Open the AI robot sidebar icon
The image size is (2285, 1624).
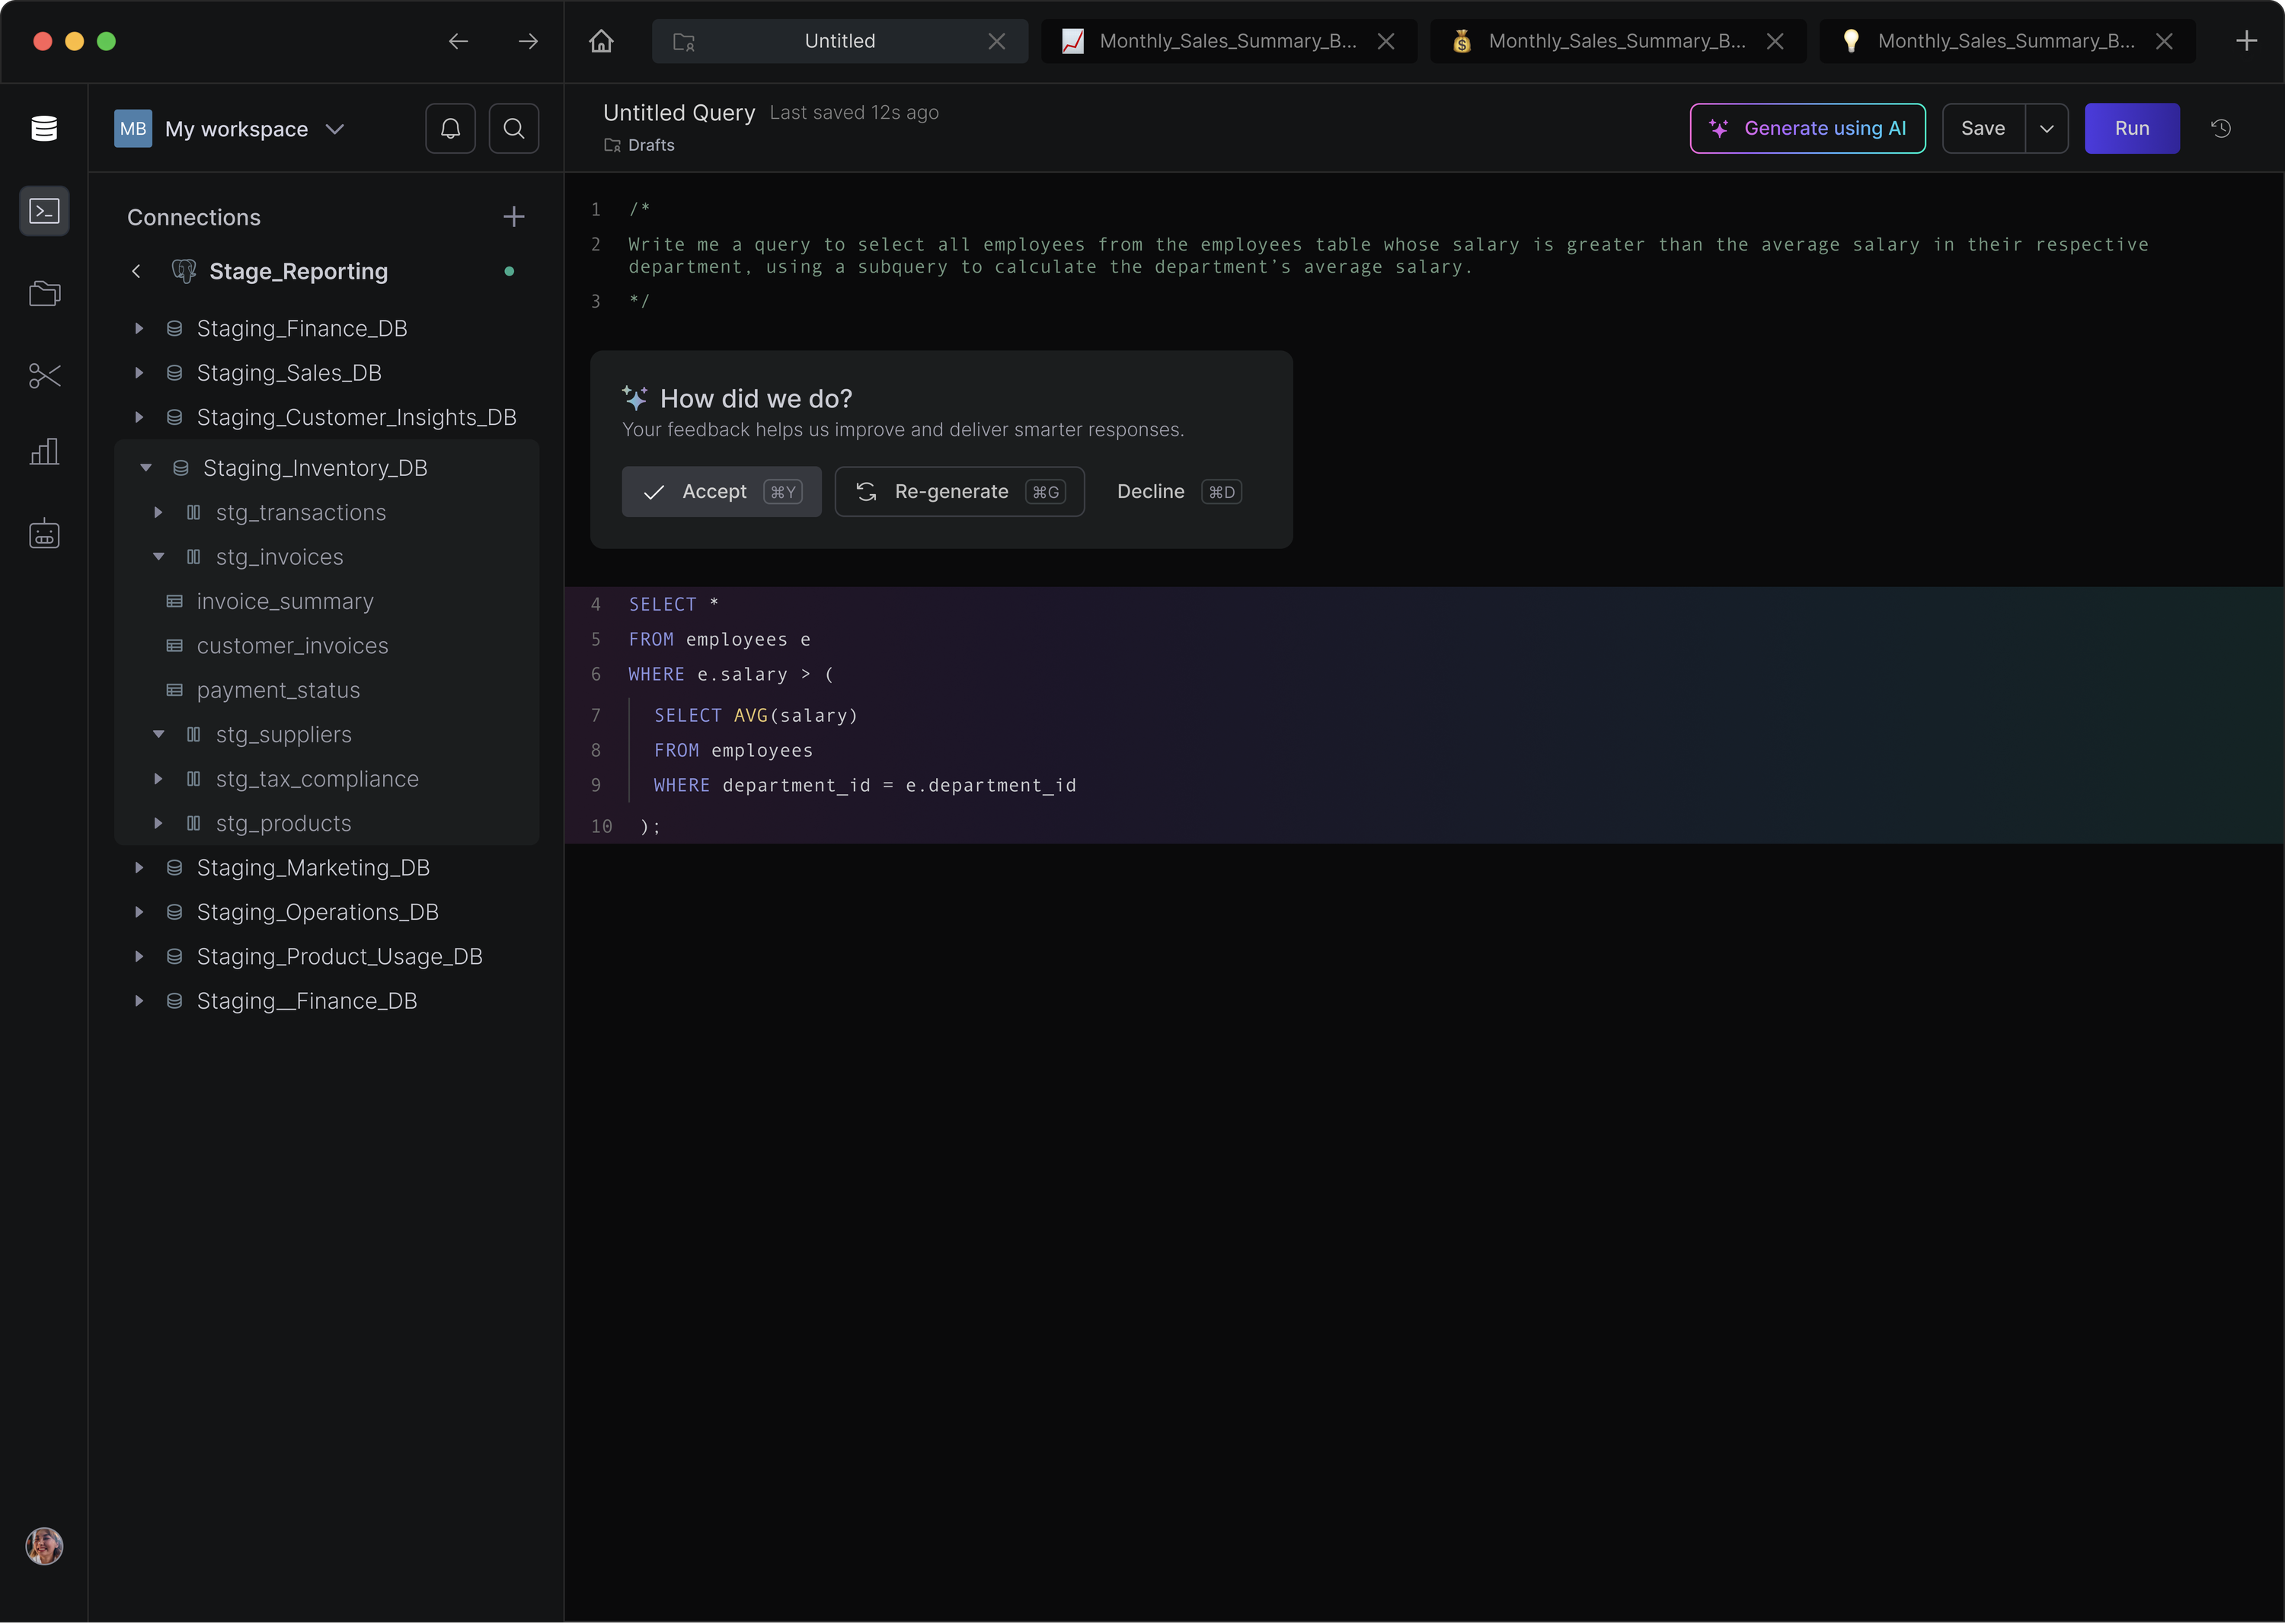[44, 534]
